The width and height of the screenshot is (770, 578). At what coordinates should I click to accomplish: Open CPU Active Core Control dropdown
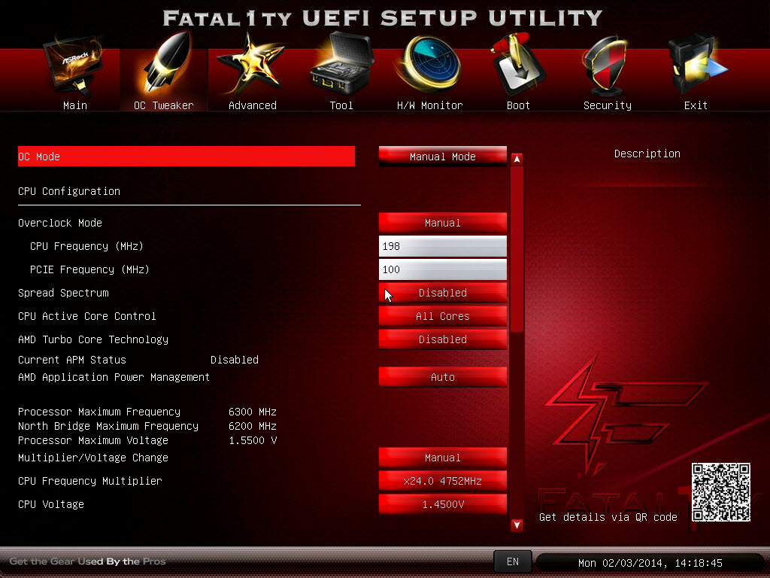tap(442, 316)
